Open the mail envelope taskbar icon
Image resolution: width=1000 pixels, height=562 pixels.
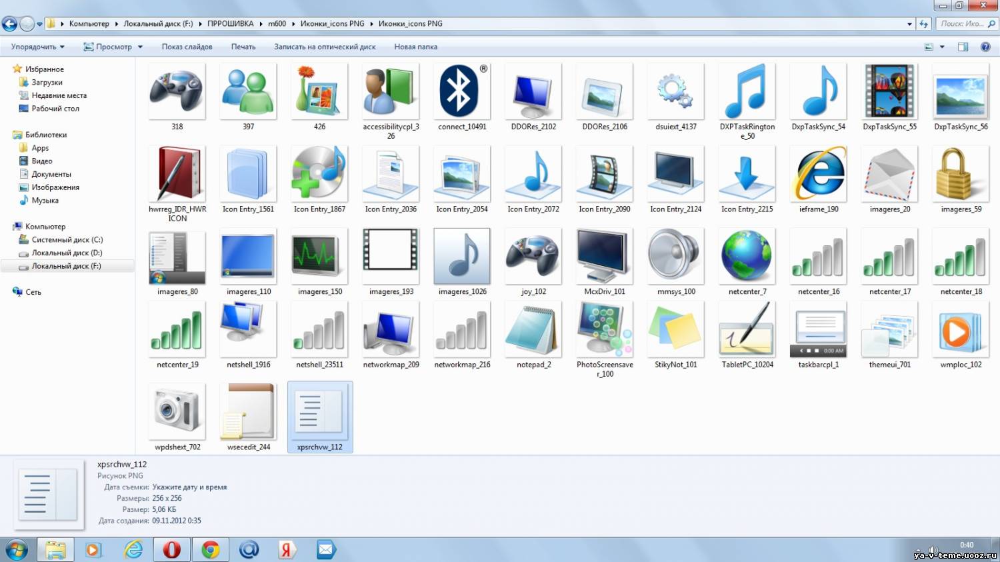coord(325,549)
